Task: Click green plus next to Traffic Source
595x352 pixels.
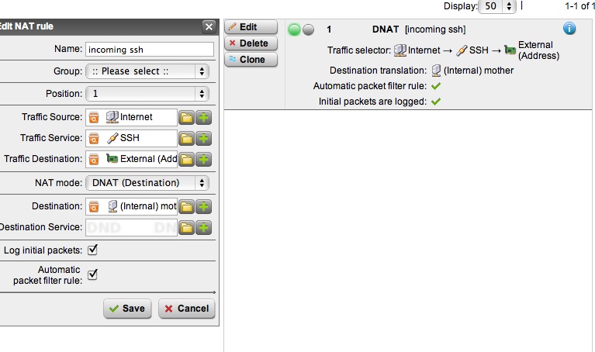Action: [203, 117]
